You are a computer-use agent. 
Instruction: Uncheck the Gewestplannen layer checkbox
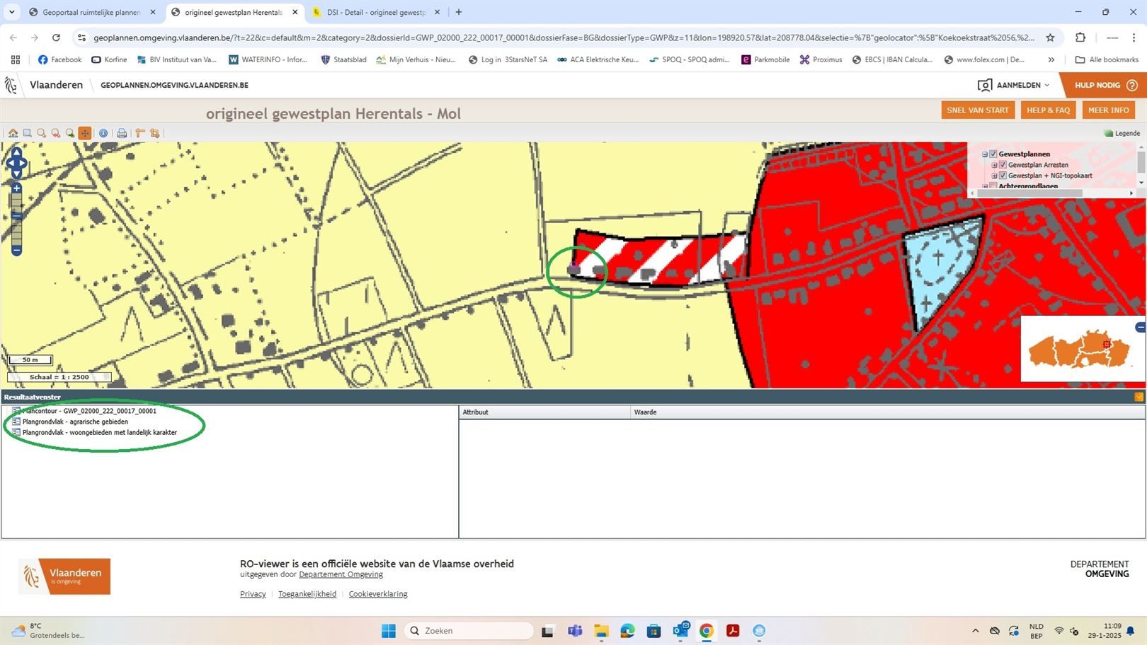tap(993, 154)
